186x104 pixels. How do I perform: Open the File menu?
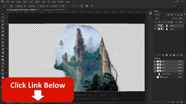(x=8, y=2)
